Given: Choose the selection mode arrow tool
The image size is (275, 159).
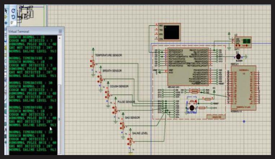Looking at the screenshot, I should pos(6,11).
